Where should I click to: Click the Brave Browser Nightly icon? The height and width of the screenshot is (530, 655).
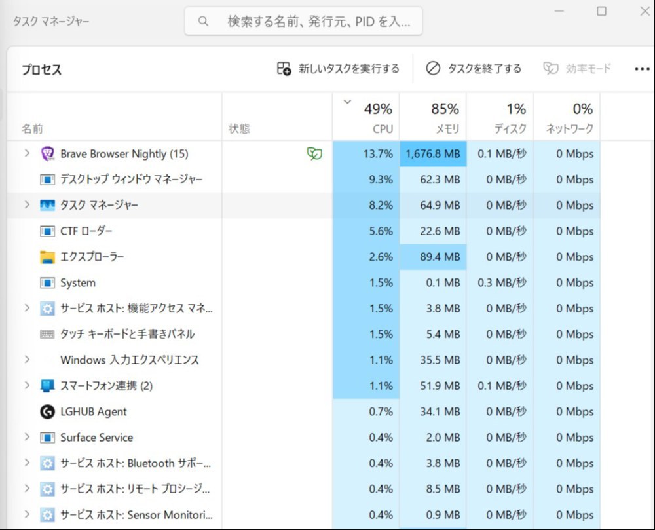click(47, 154)
